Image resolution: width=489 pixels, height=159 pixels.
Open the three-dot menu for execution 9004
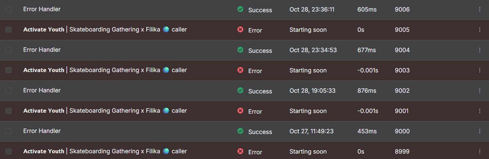tap(480, 50)
